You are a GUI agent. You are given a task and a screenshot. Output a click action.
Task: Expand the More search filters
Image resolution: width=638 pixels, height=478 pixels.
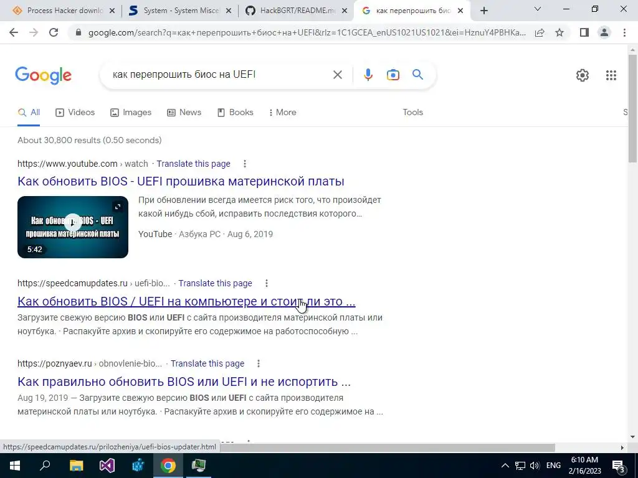[x=282, y=113]
